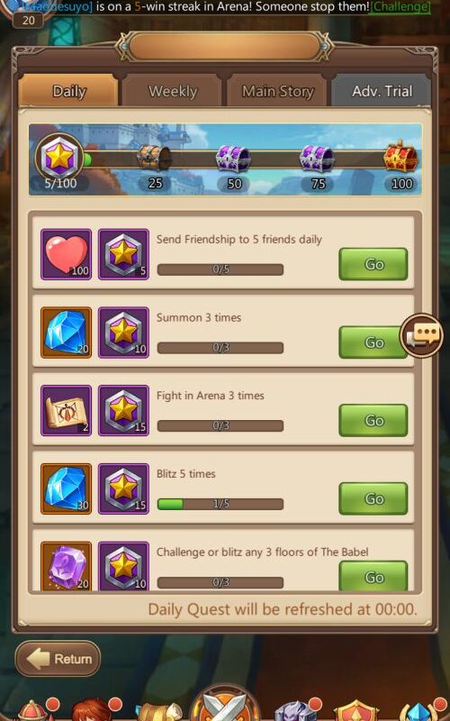
Task: Tap the 50-point purple treasure chest
Action: (x=233, y=159)
